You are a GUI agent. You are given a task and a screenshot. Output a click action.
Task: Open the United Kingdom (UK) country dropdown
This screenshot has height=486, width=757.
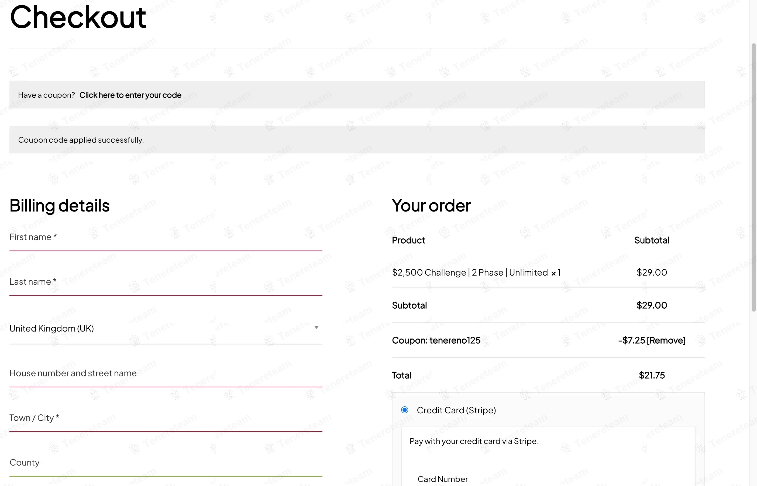[166, 329]
